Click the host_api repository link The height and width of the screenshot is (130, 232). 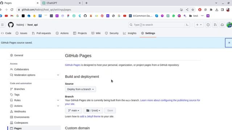33,25
